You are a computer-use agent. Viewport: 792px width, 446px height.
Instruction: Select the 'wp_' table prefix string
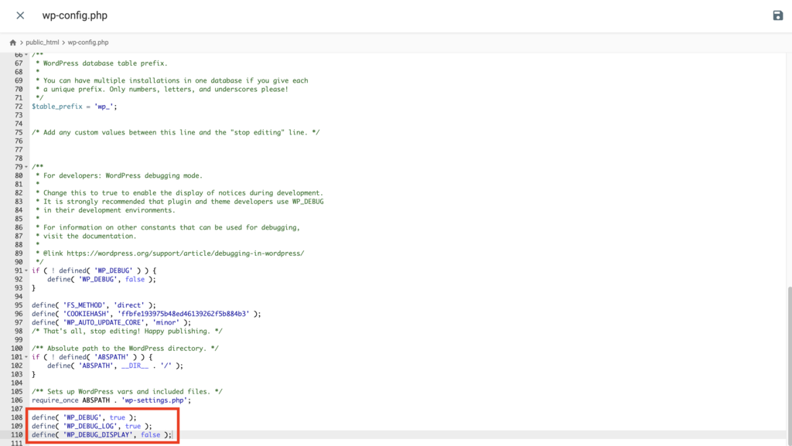tap(103, 106)
